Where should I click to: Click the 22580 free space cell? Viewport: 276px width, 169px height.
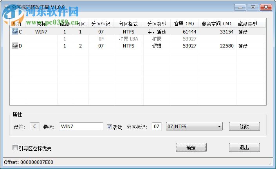point(227,46)
